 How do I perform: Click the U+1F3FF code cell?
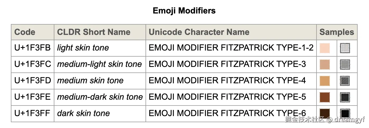tap(32, 113)
